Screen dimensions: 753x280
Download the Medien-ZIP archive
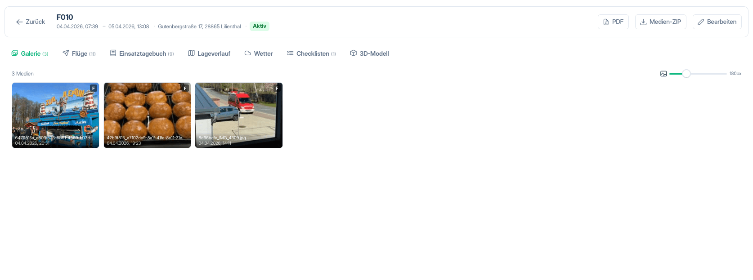(x=660, y=22)
